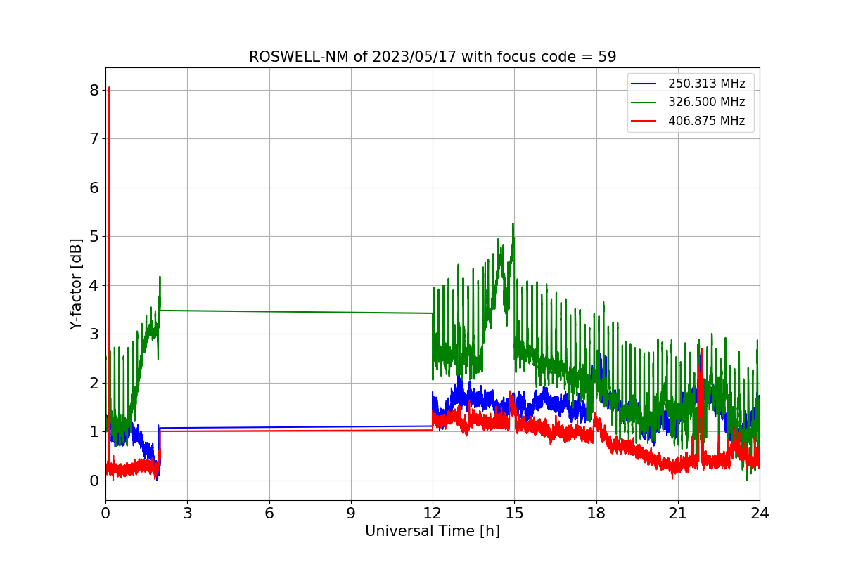Select the 326.500 MHz legend label
The image size is (844, 562).
(707, 102)
